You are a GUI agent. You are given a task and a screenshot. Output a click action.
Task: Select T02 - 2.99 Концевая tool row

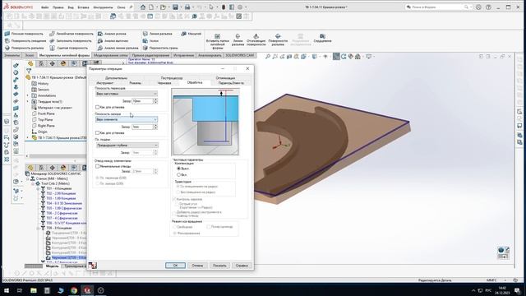(x=61, y=194)
